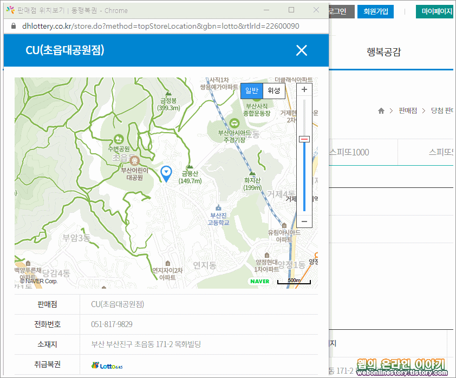Click the 부산어린이대공원 map icon

[134, 160]
